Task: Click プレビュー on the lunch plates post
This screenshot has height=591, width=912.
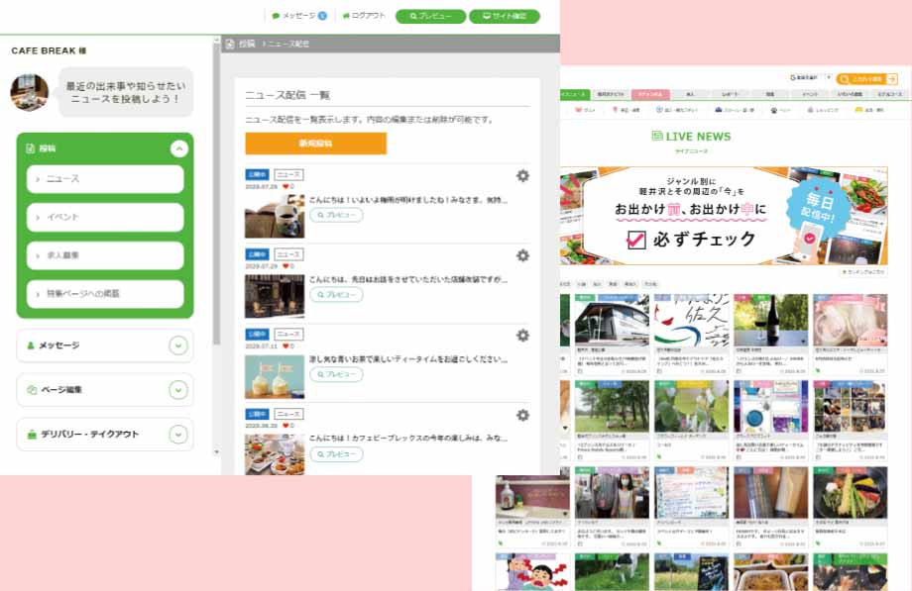Action: tap(336, 453)
